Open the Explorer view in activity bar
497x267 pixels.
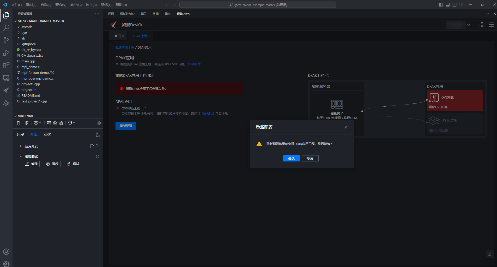click(6, 16)
